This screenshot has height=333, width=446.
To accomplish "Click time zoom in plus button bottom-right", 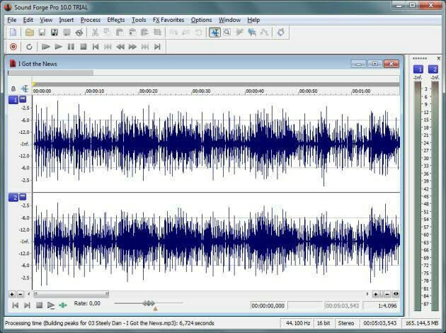I will click(376, 294).
